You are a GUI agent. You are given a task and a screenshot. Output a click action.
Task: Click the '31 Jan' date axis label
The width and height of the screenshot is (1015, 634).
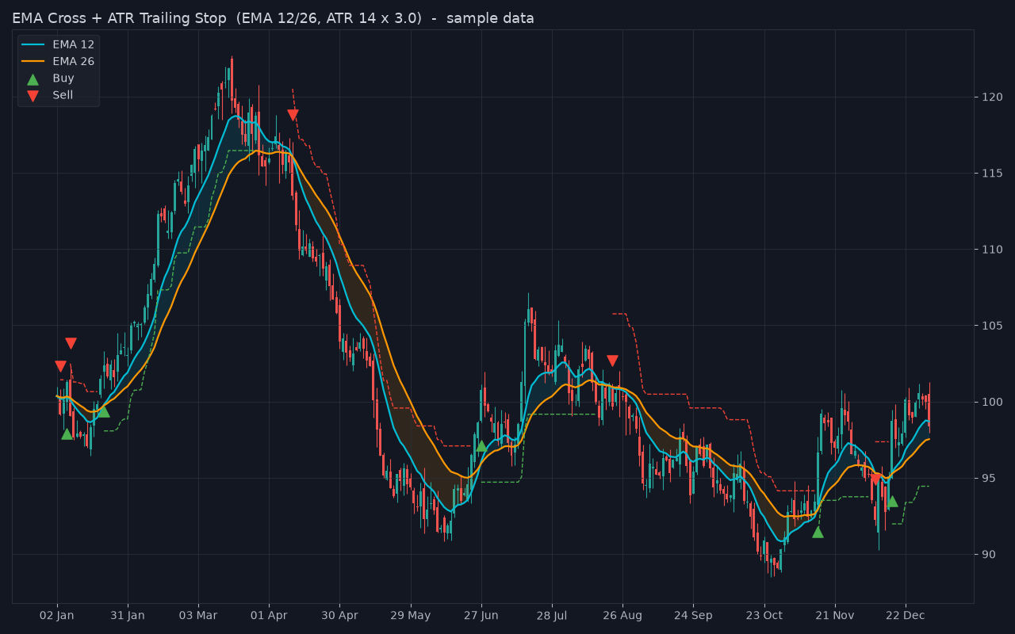[128, 616]
